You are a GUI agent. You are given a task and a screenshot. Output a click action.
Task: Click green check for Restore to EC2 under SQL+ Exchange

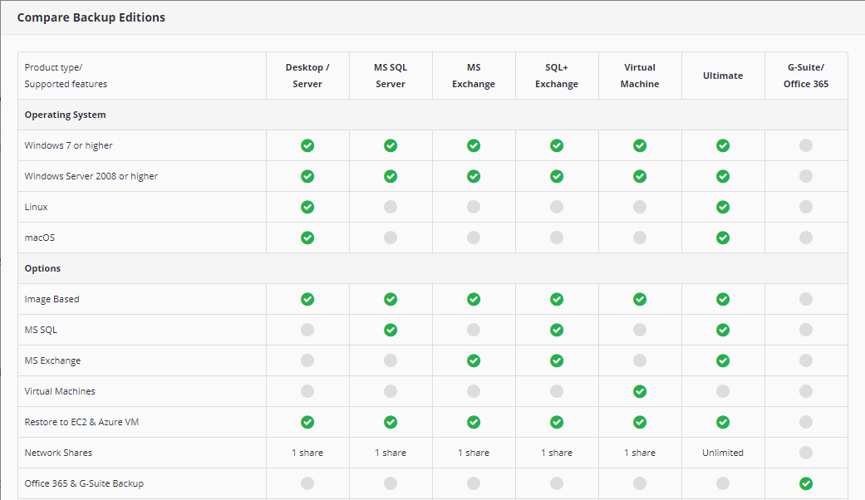(557, 422)
